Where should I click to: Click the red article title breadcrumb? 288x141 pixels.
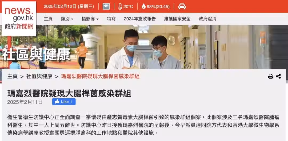pyautogui.click(x=100, y=76)
